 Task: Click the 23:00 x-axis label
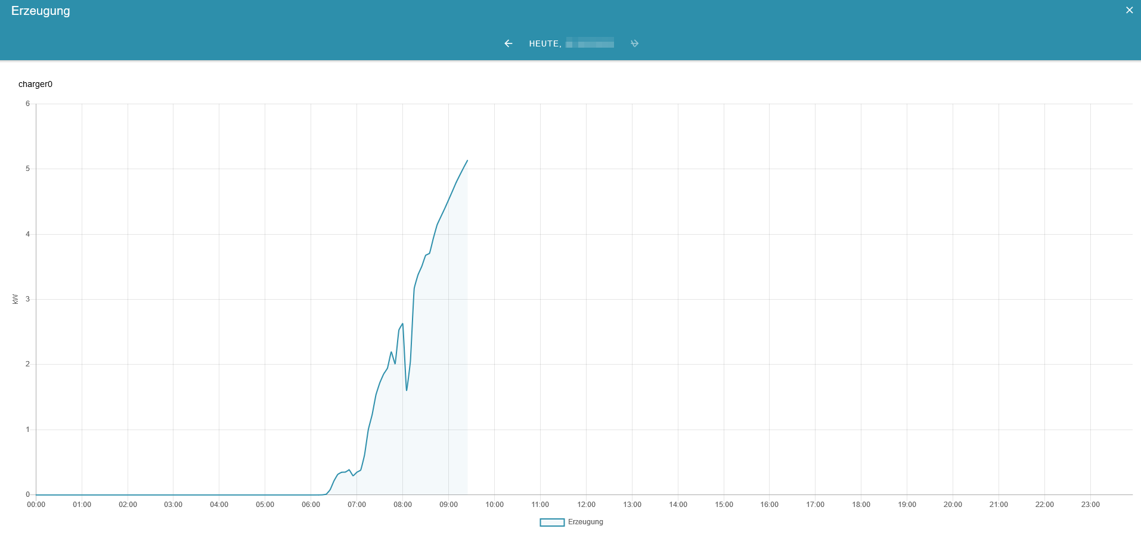click(x=1090, y=505)
